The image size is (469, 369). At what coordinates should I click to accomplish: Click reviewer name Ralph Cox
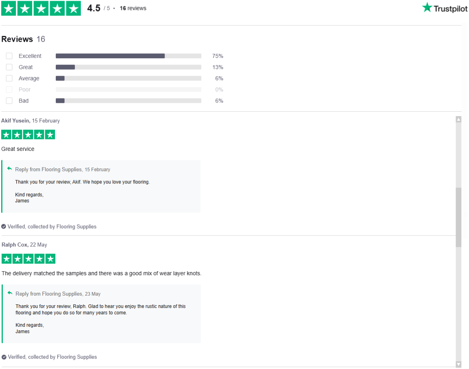pyautogui.click(x=15, y=245)
